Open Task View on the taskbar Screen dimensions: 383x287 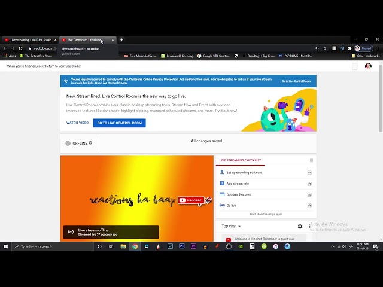[x=111, y=246]
